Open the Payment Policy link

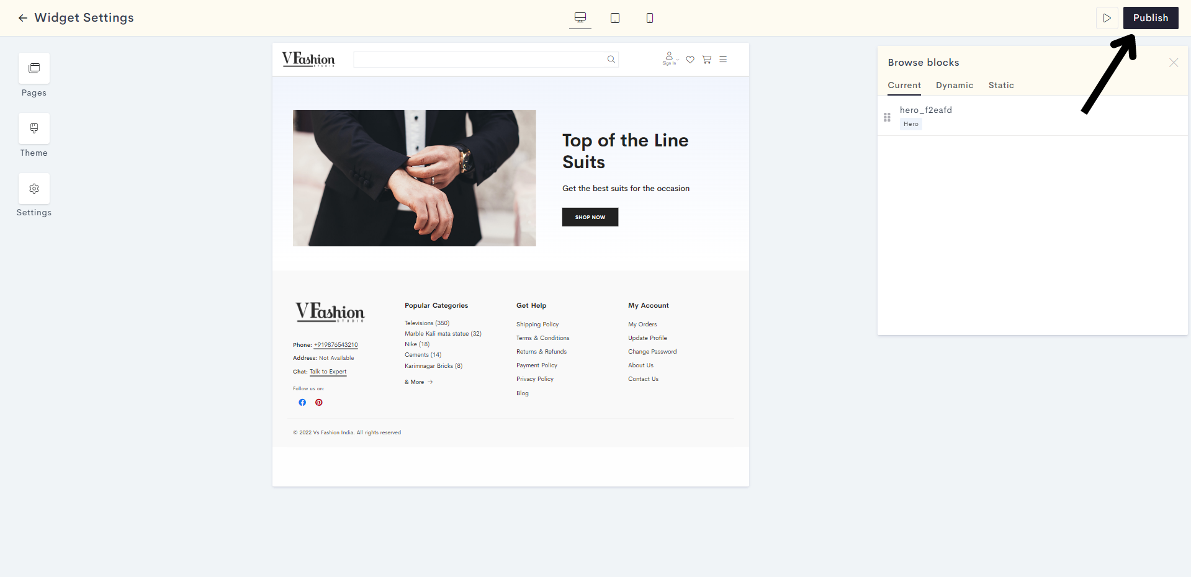click(537, 365)
